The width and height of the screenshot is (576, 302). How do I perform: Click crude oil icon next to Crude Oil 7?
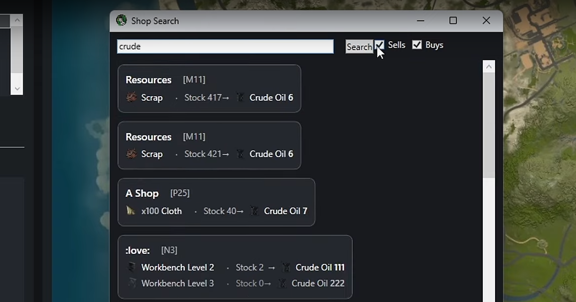tap(255, 211)
